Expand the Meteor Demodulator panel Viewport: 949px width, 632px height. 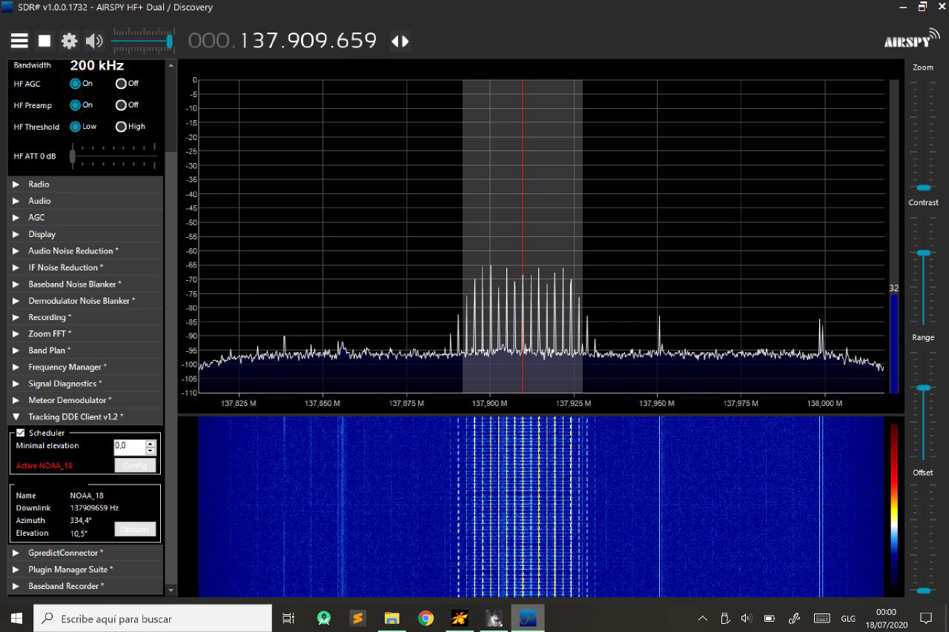click(x=85, y=401)
